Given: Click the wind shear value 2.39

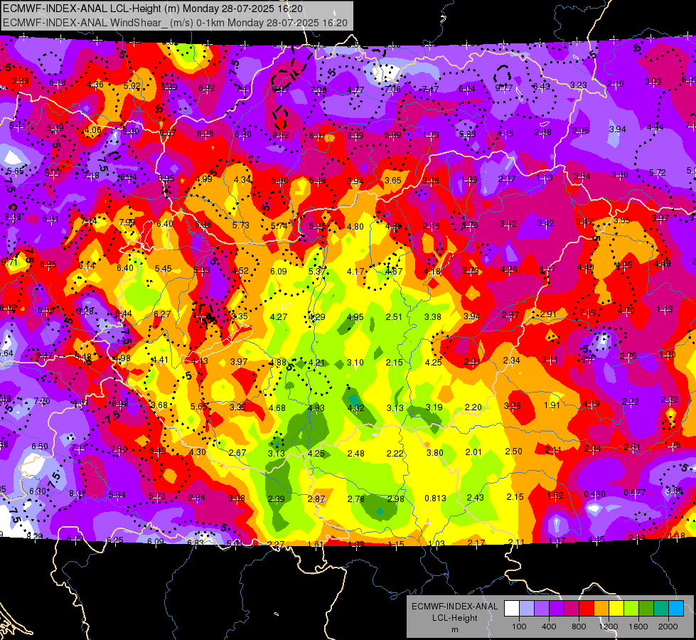Looking at the screenshot, I should 276,498.
